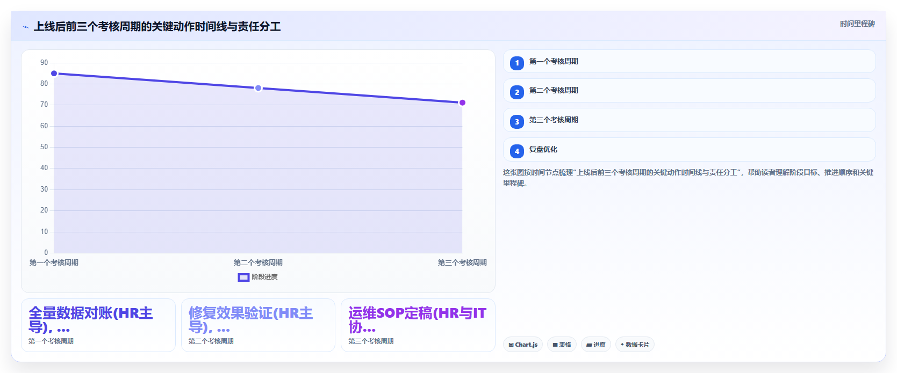The image size is (897, 373).
Task: Click the title 上线后前三个考核周期的关键动作时间线与责任分工
Action: pyautogui.click(x=157, y=27)
